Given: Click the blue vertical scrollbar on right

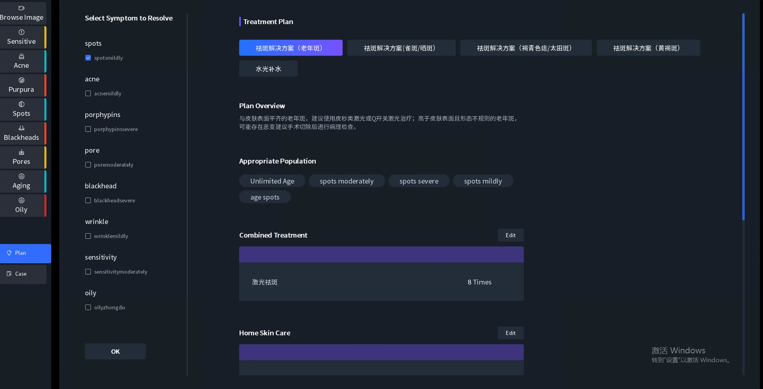Looking at the screenshot, I should point(743,117).
